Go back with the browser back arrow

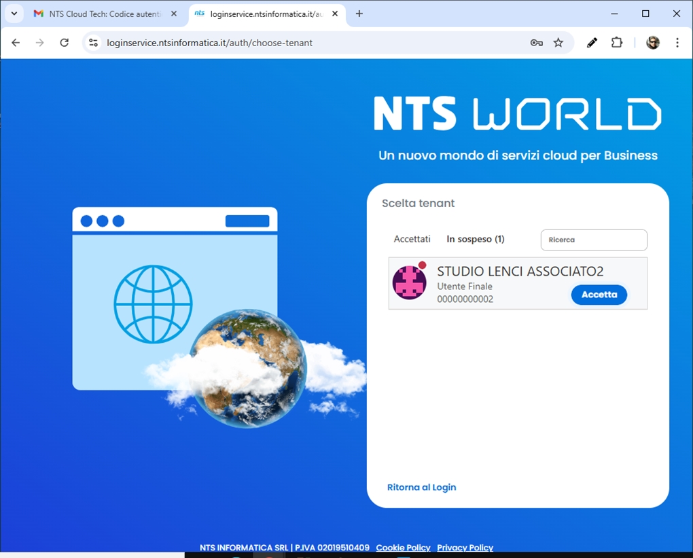point(16,42)
